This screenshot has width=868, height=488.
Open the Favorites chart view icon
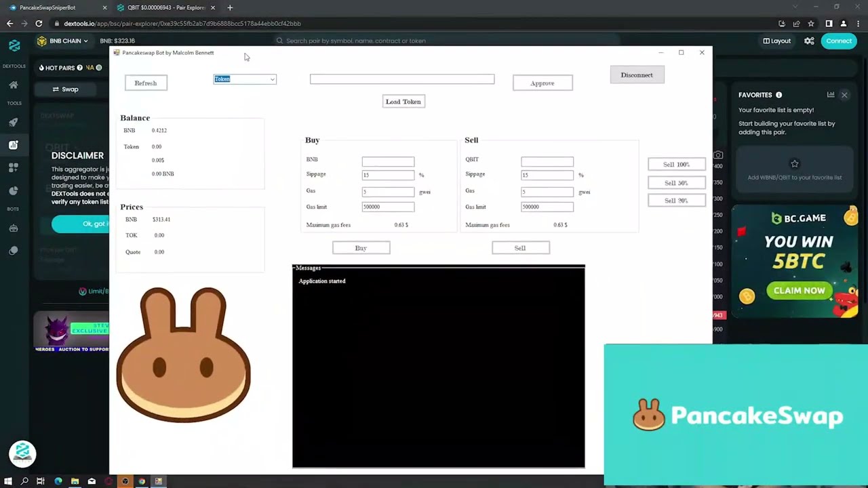831,95
